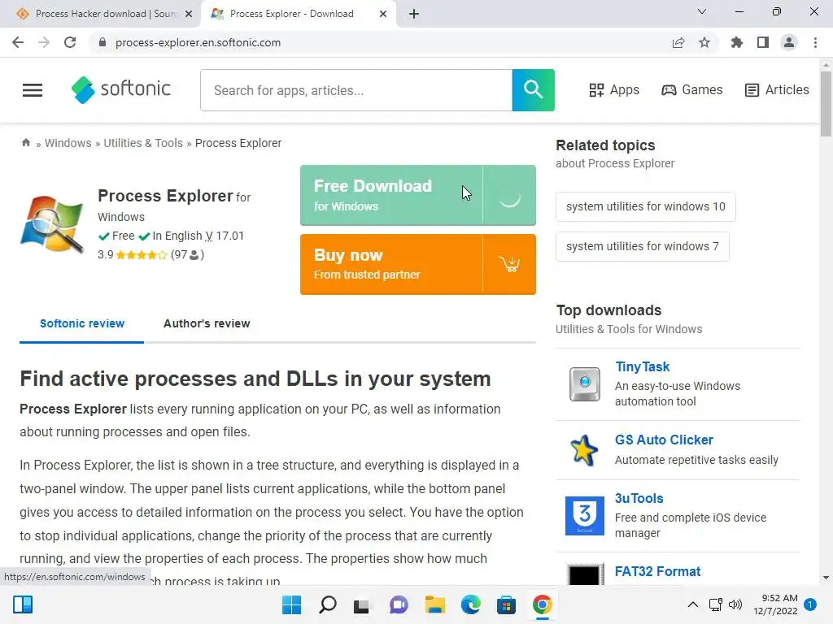Share this page icon

678,42
